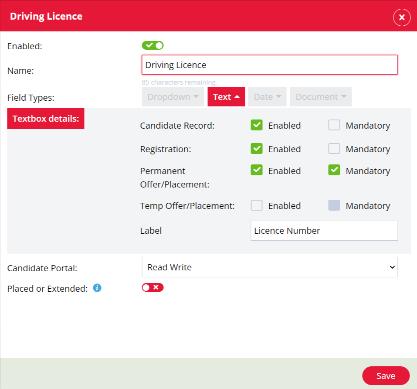Collapse the Text field type
Image resolution: width=417 pixels, height=389 pixels.
pos(226,97)
